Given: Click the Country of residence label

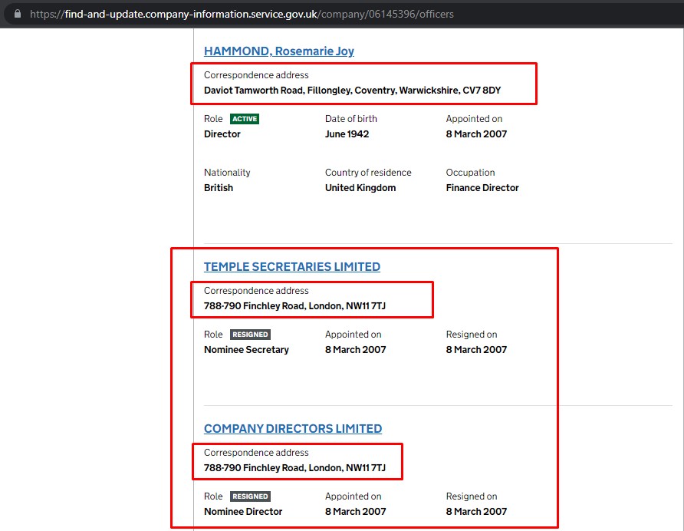Looking at the screenshot, I should [x=368, y=173].
